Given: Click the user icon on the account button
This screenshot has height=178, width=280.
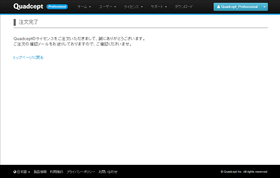Looking at the screenshot, I should [218, 7].
